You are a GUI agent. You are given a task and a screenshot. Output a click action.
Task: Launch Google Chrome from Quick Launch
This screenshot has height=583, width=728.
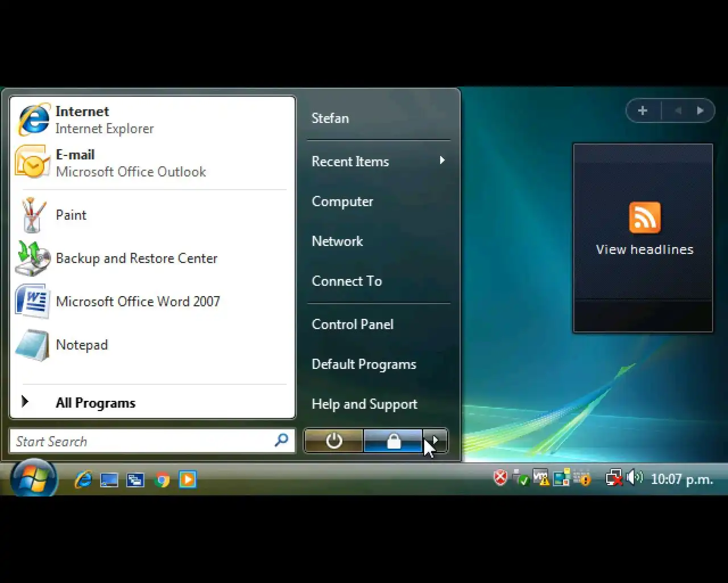click(162, 480)
